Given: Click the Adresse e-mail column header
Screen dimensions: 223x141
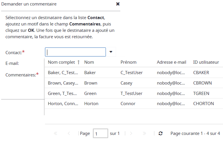Looking at the screenshot, I should tap(171, 62).
